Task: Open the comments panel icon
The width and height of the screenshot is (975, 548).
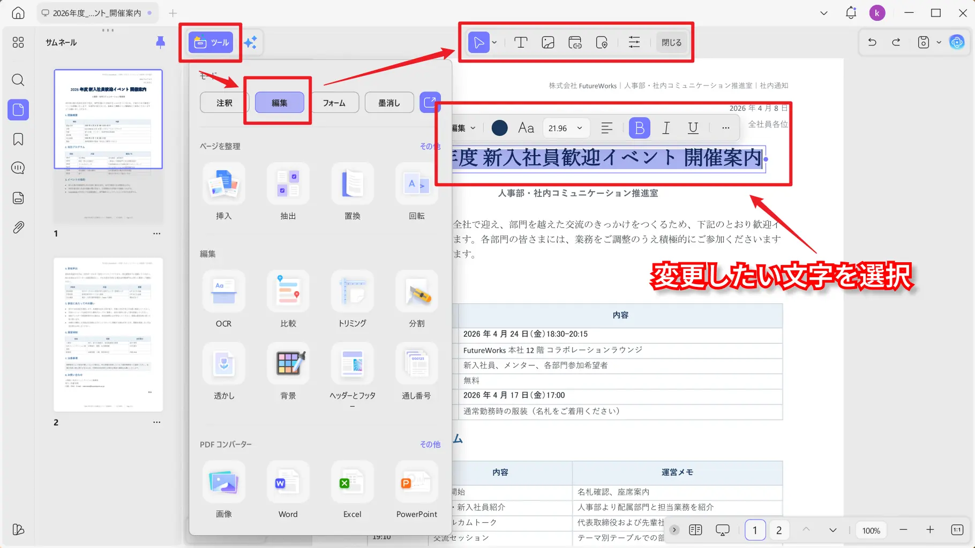Action: (x=18, y=168)
